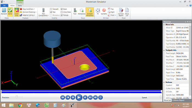Adjust the Speed slider
The width and height of the screenshot is (192, 108).
point(161,97)
